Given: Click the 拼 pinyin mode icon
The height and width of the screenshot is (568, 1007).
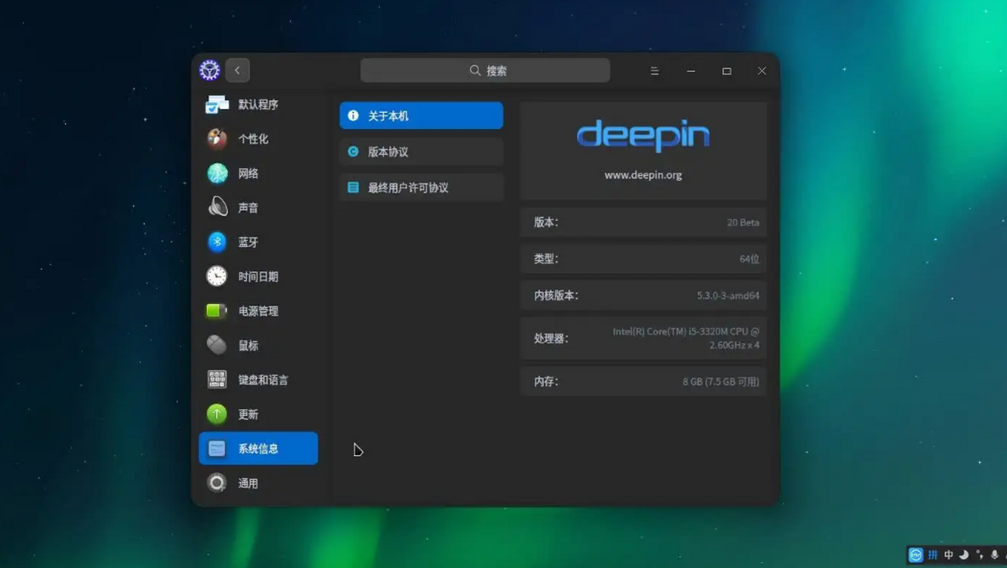Looking at the screenshot, I should click(933, 555).
